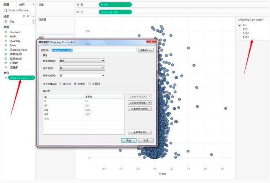
Task: Click the parameter name input field
Action: pos(94,50)
